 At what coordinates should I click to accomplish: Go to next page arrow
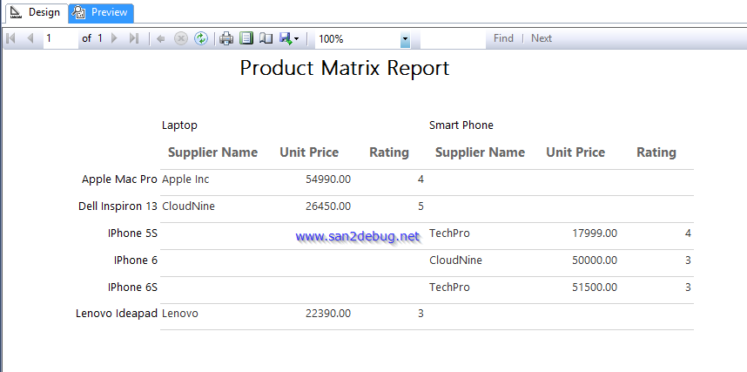(x=114, y=38)
